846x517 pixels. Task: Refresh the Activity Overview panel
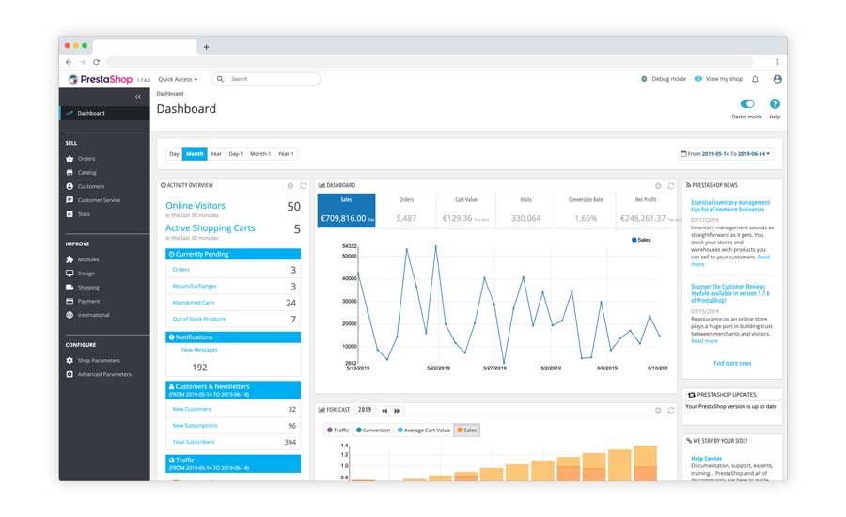304,185
